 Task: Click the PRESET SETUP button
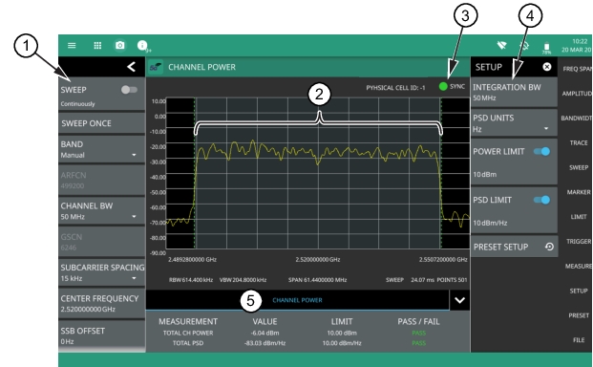click(514, 247)
